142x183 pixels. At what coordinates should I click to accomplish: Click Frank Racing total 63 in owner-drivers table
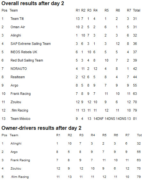[138, 160]
